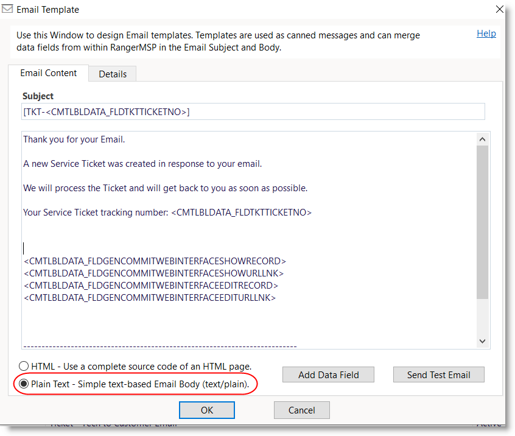Click the envelope icon in the title bar
Image resolution: width=515 pixels, height=436 pixels.
7,9
